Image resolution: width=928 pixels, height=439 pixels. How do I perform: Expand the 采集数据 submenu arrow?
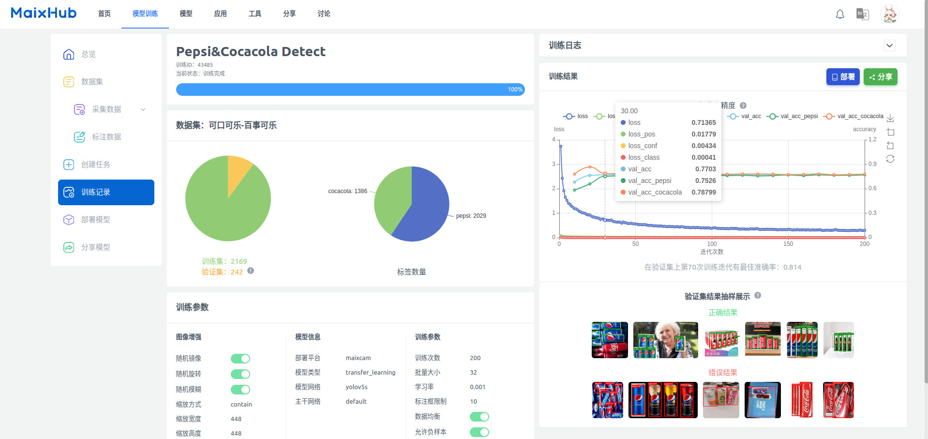[143, 109]
